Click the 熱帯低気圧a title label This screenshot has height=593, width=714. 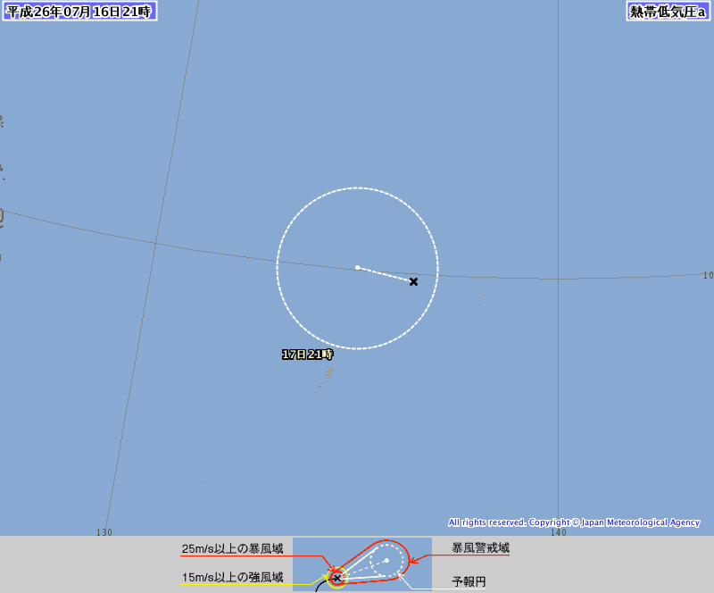pos(668,12)
